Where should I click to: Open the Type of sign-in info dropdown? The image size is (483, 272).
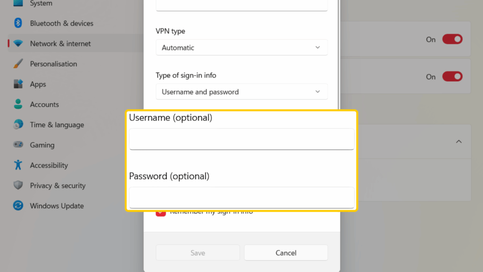(241, 92)
